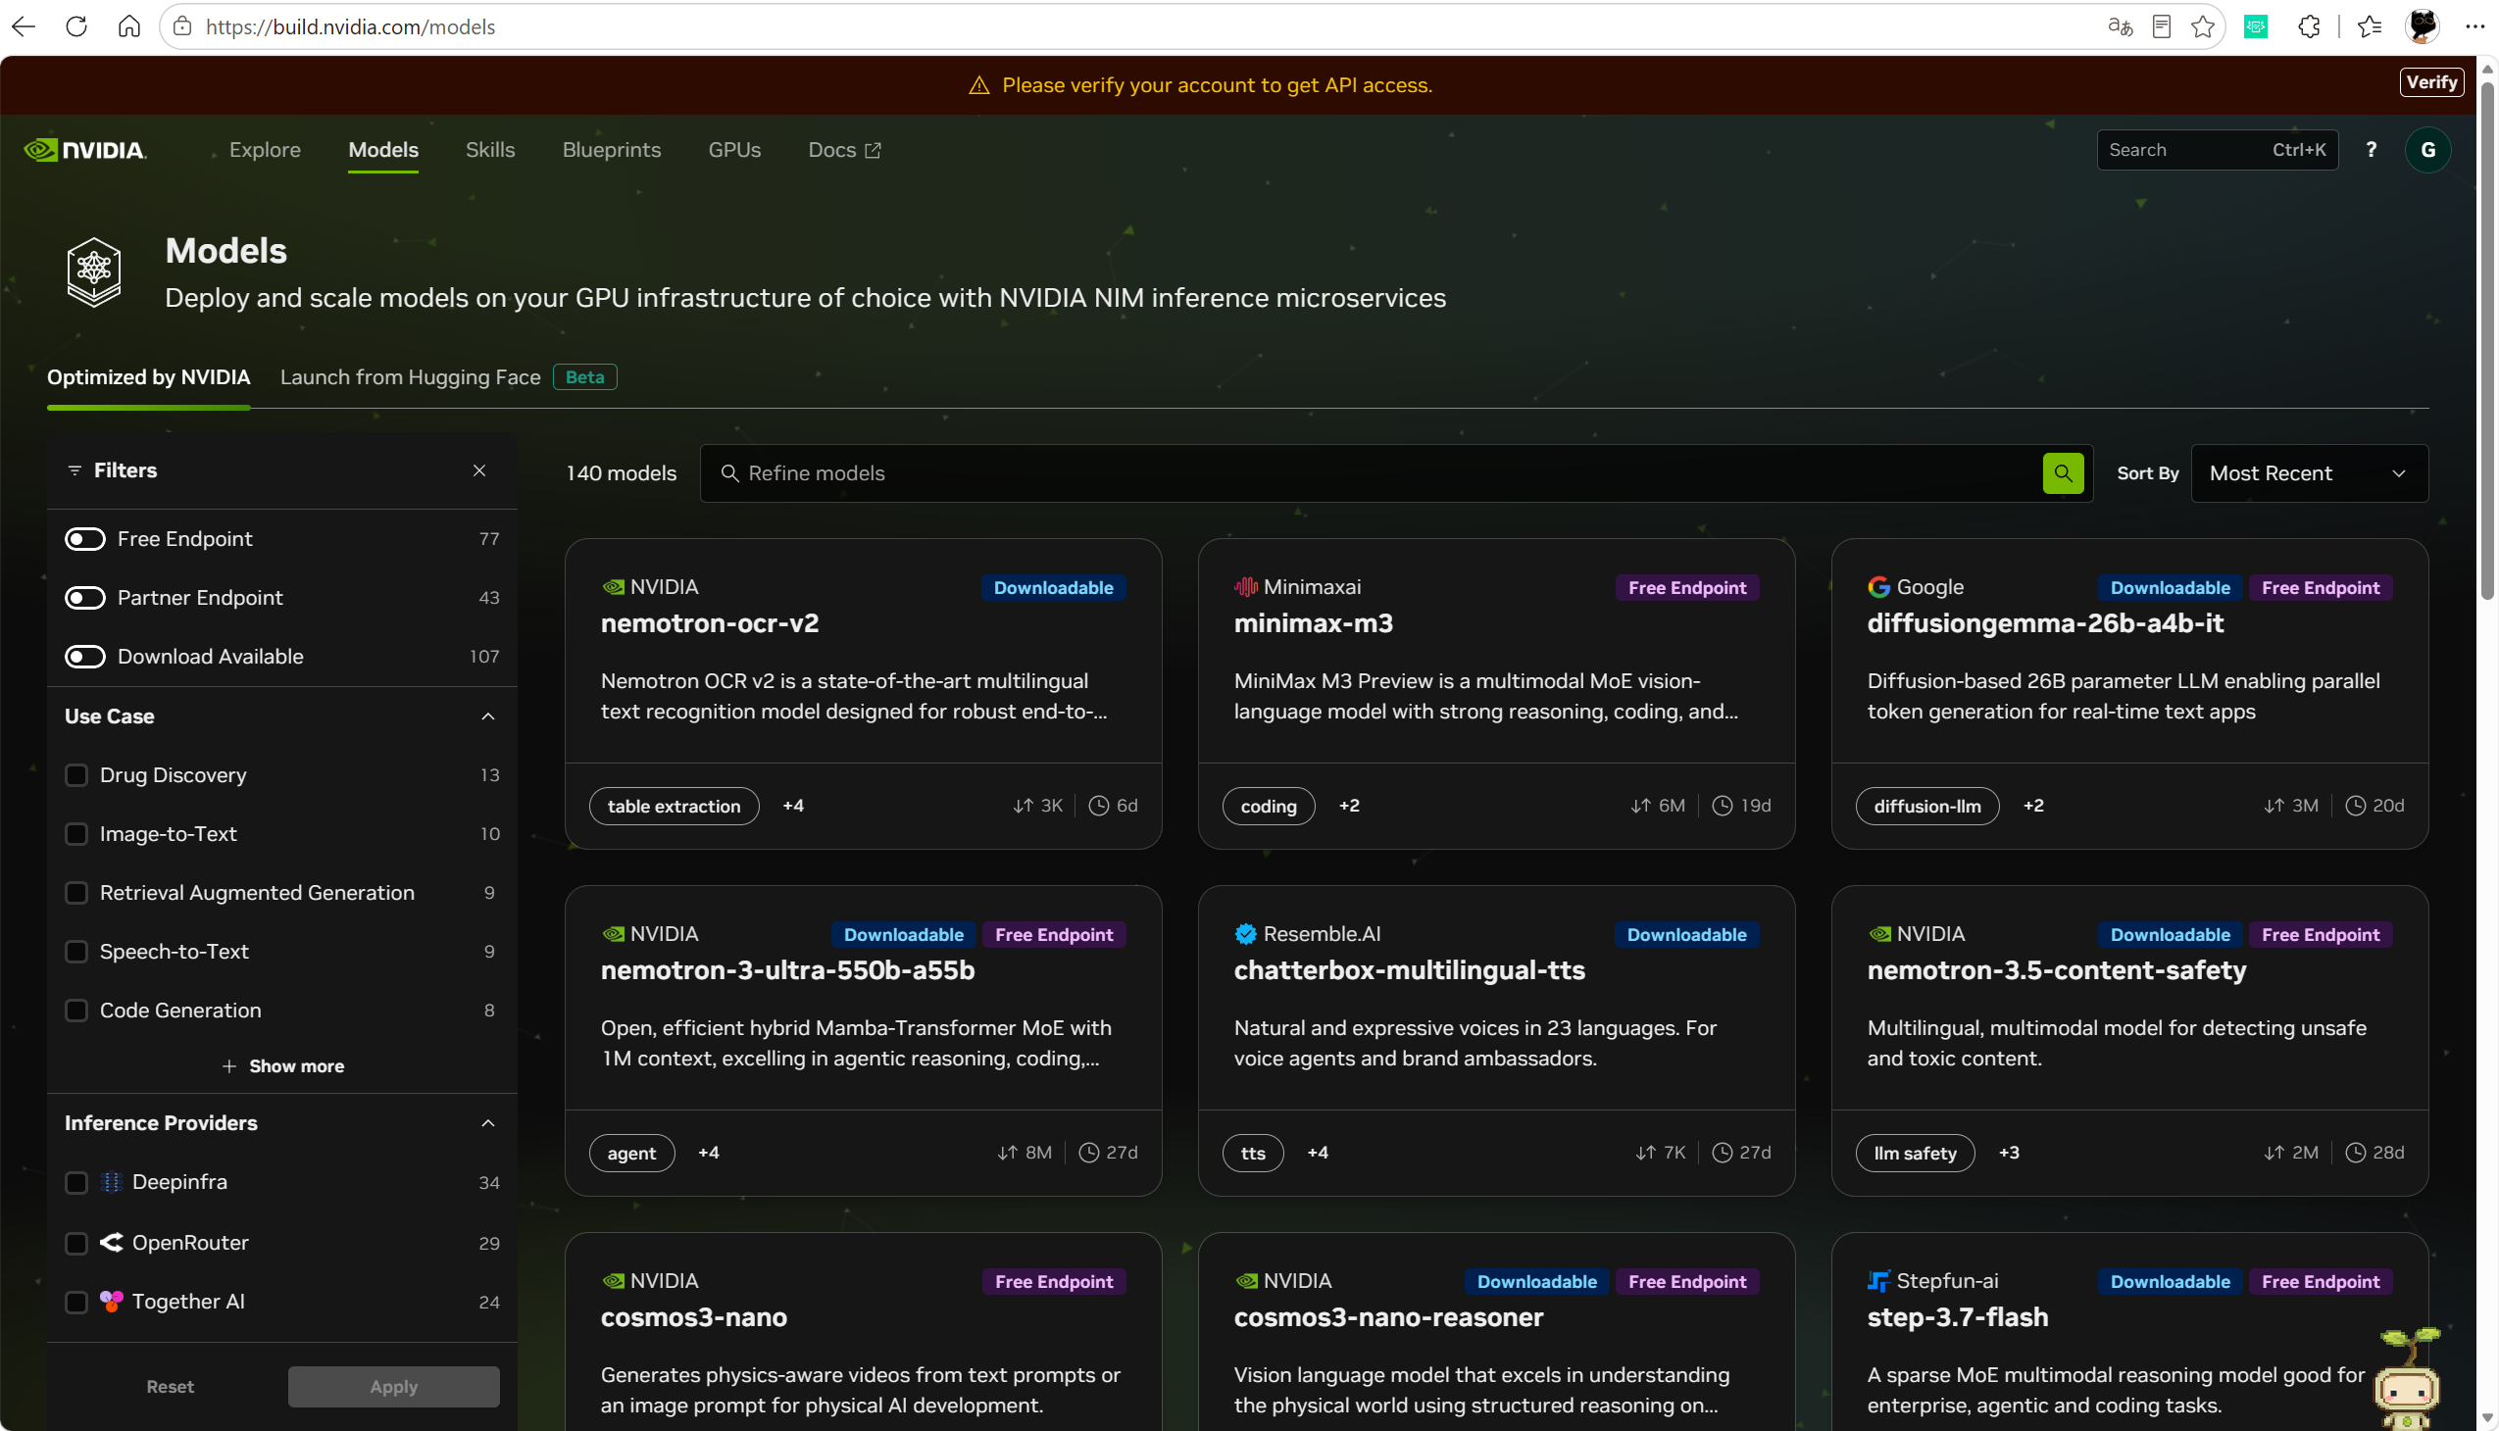
Task: Open the nemotron-3-ultra-550b-a55b model
Action: [x=787, y=970]
